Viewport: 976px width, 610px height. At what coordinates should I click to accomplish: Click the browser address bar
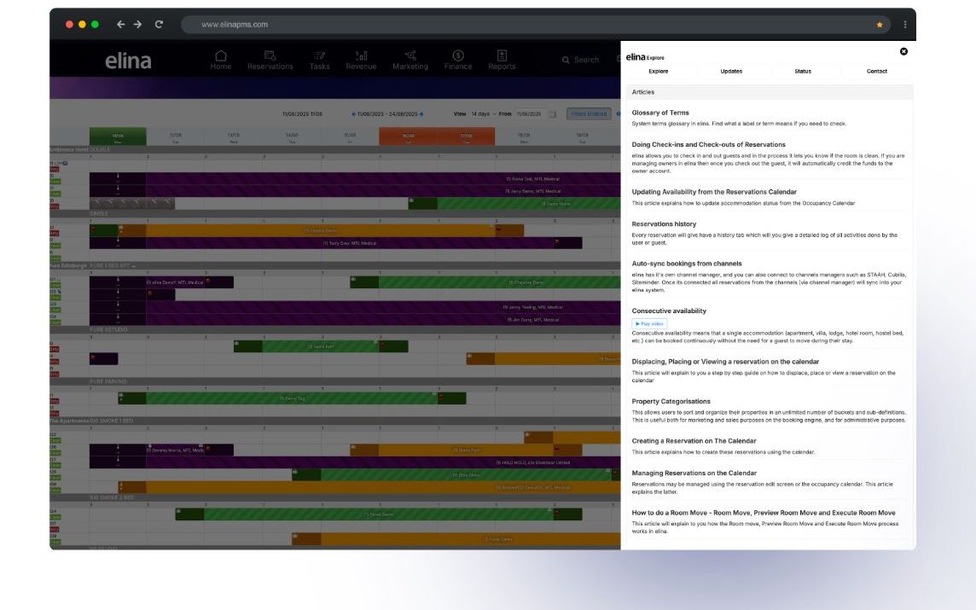click(535, 24)
